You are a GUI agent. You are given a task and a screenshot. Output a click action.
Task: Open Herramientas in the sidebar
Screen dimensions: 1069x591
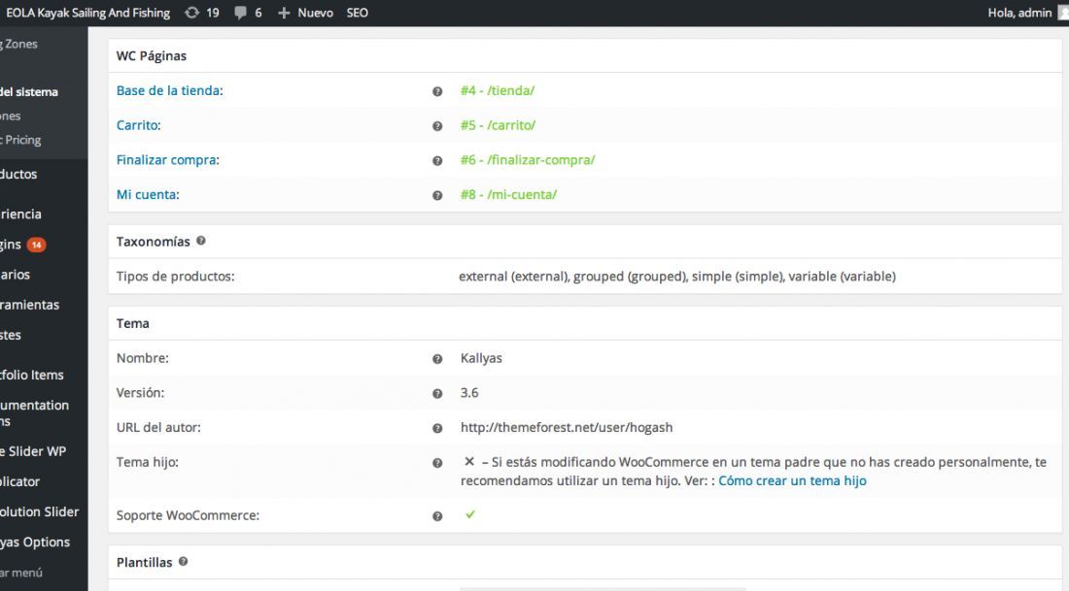pos(30,305)
